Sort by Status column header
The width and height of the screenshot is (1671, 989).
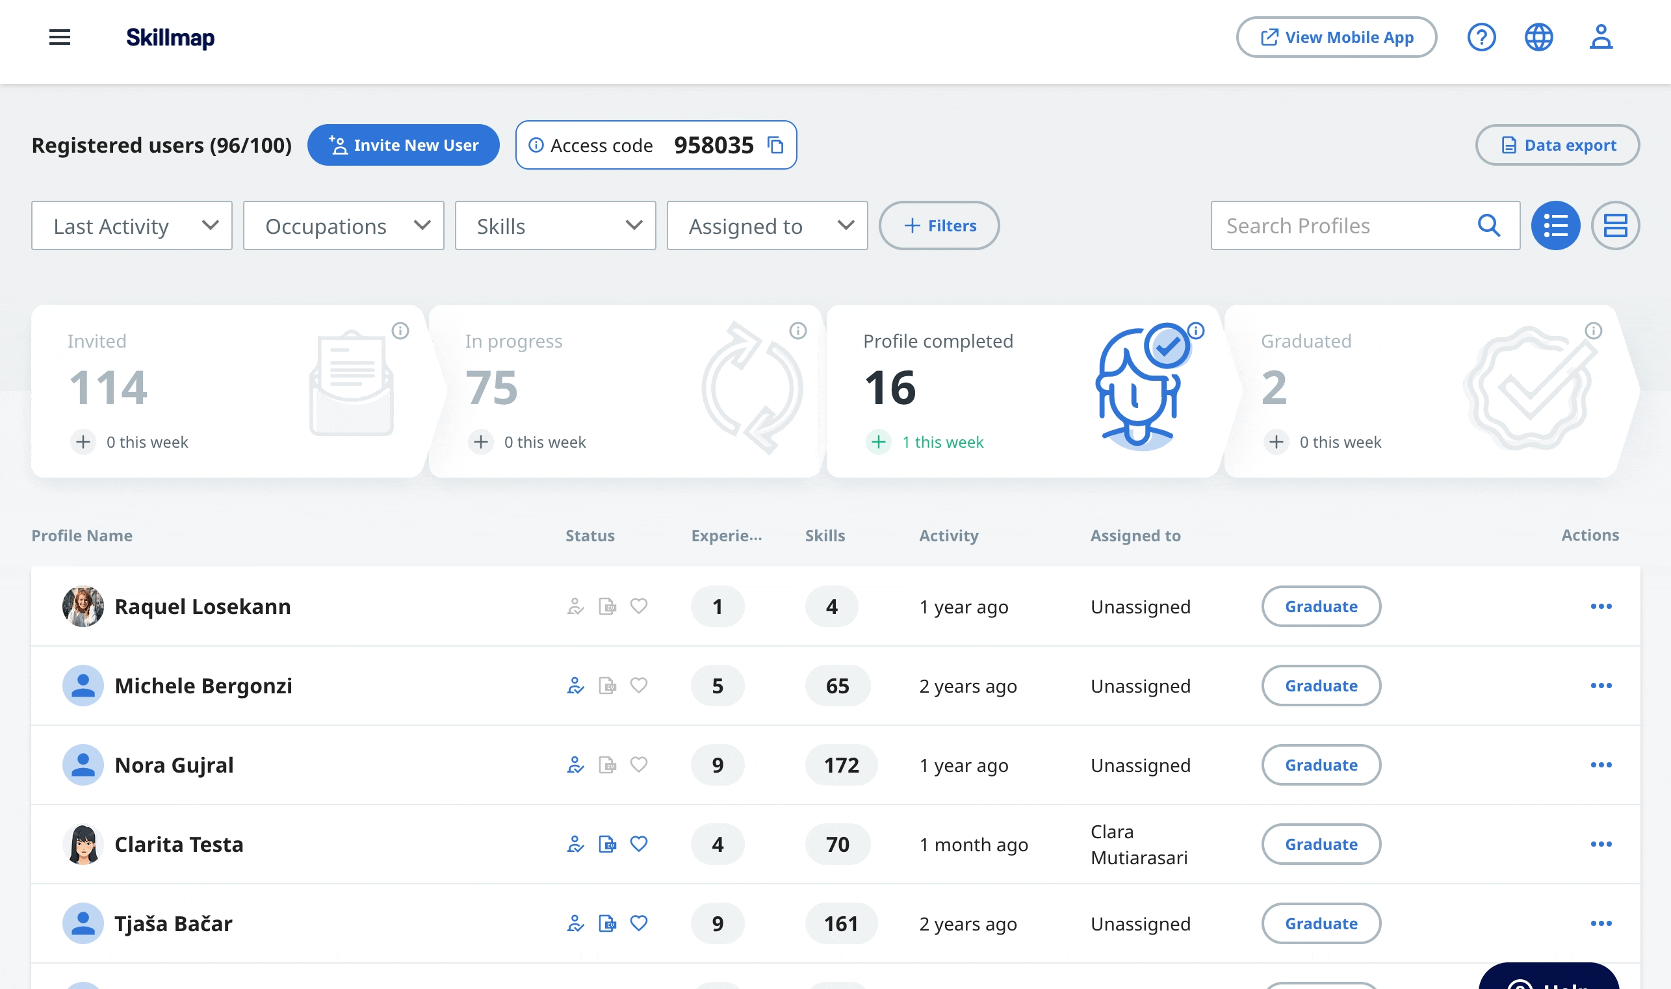point(590,536)
